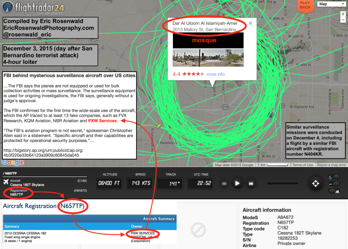Skip backward with the rewind button
The height and width of the screenshot is (249, 348).
click(x=224, y=183)
